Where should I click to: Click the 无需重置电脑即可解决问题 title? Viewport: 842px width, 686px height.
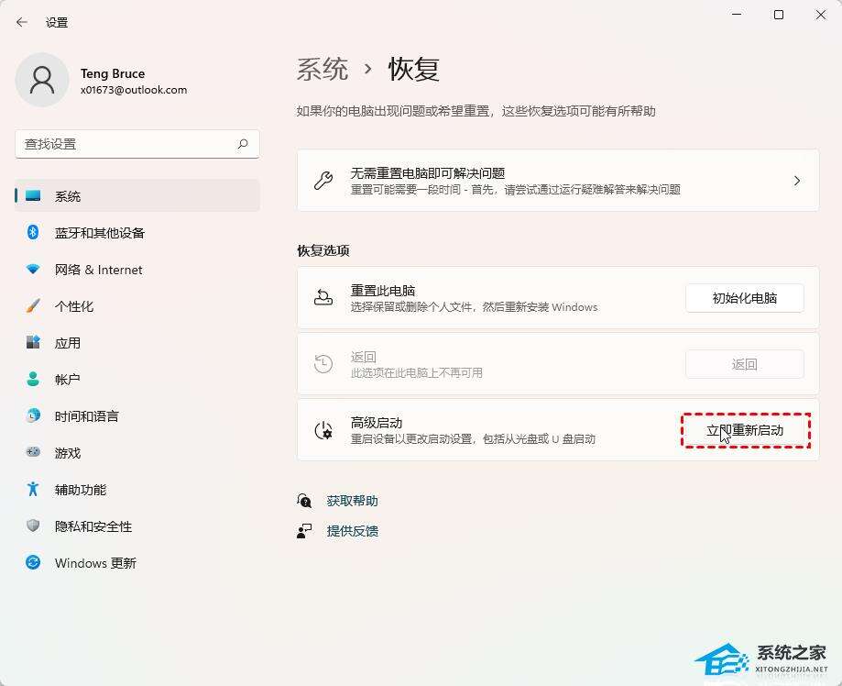pos(428,173)
